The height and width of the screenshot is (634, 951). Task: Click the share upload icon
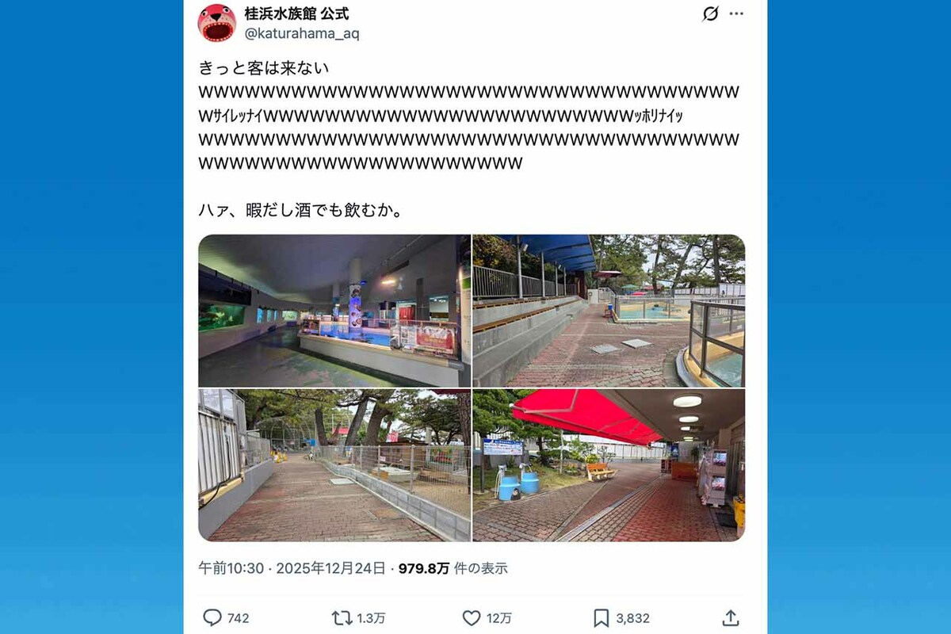(731, 618)
